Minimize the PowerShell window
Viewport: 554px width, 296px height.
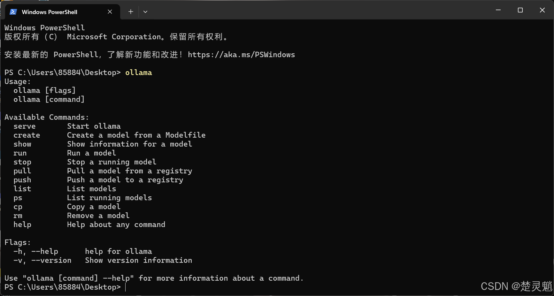(498, 10)
